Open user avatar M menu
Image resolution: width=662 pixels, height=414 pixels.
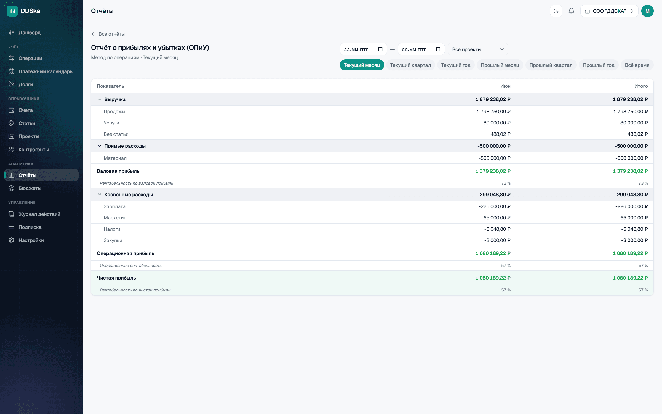tap(647, 11)
